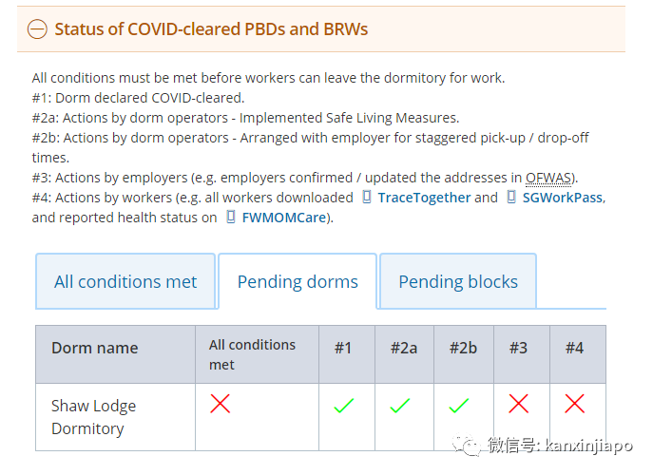Collapse the Status of COVID-cleared section
This screenshot has width=653, height=475.
point(211,28)
